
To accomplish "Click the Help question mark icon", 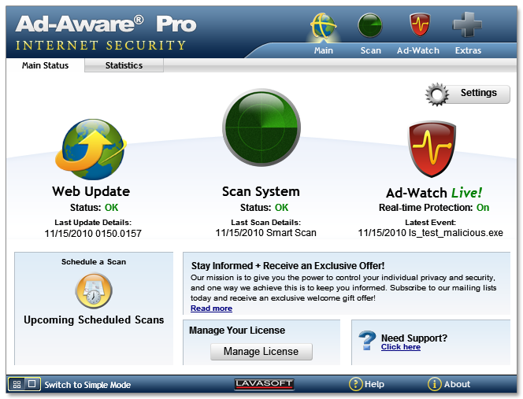I will coord(355,384).
